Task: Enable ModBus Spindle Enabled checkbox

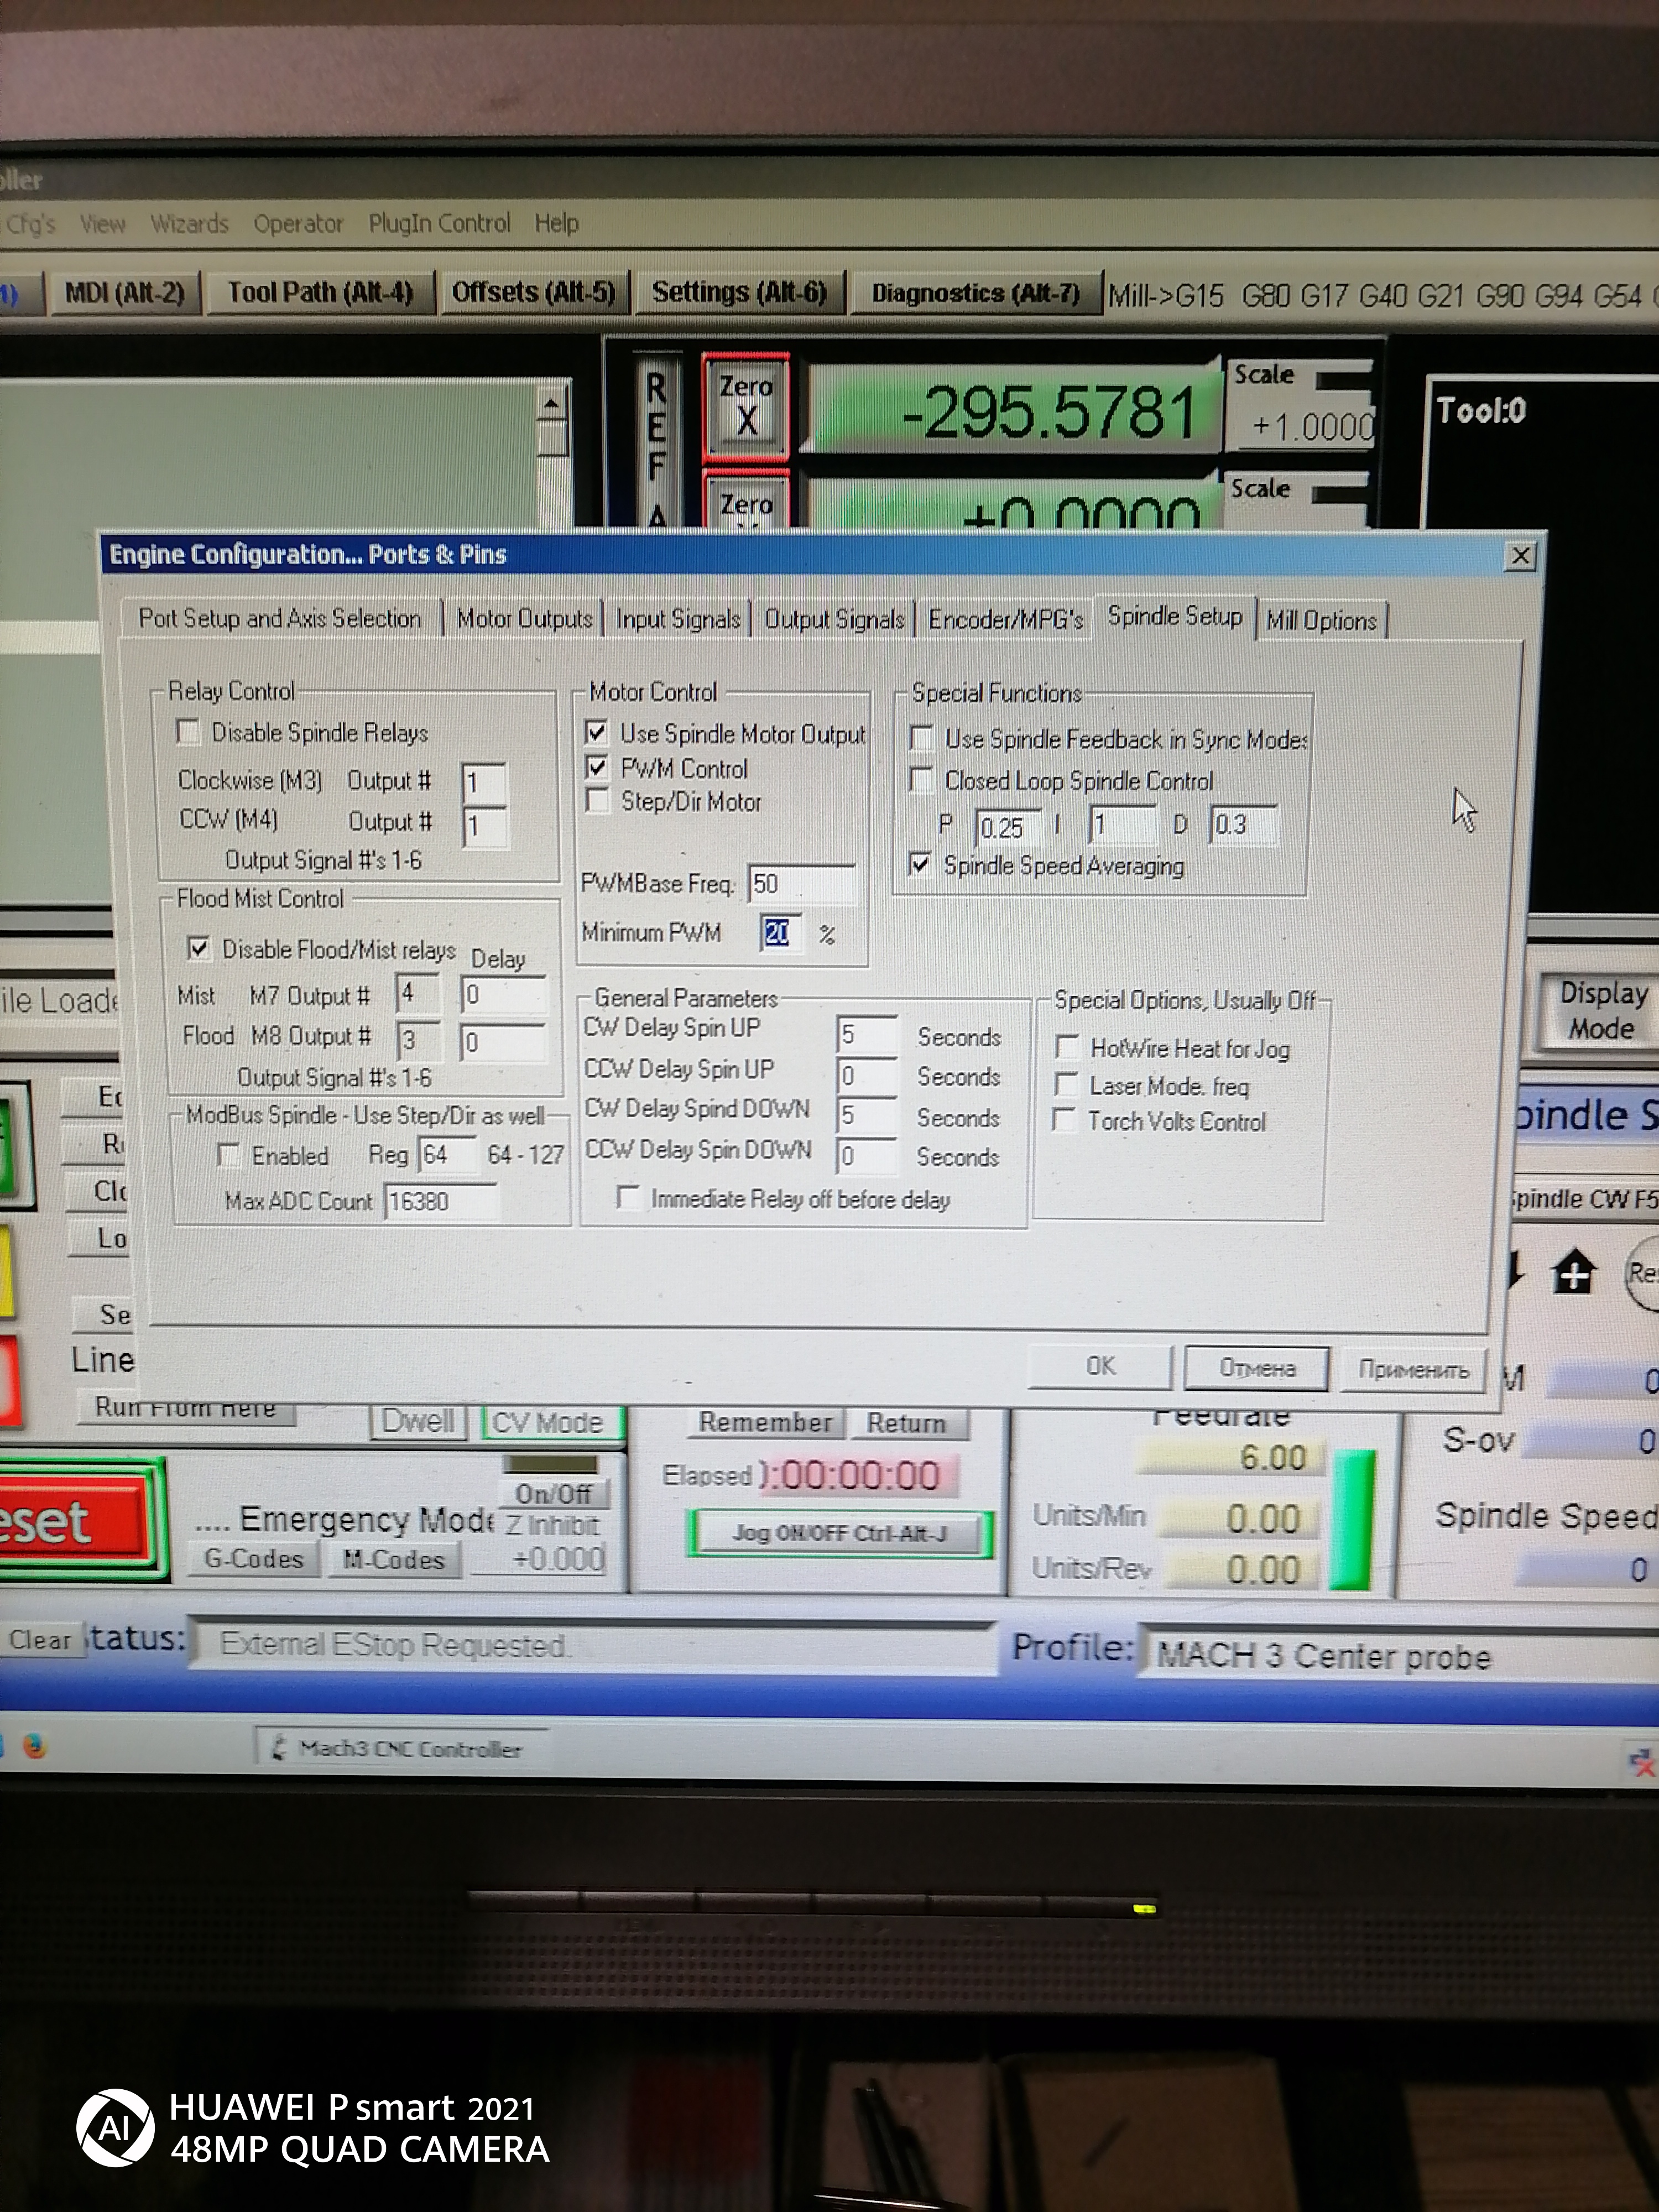Action: pos(229,1156)
